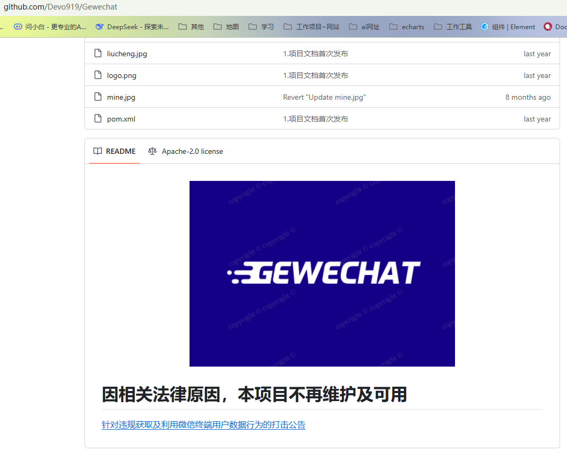Click folder icon of 其他 bookmark
567x452 pixels.
(x=183, y=27)
